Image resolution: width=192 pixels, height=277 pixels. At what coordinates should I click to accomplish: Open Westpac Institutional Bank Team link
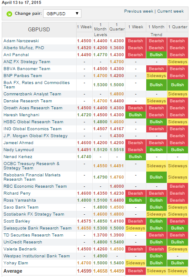(x=37, y=256)
